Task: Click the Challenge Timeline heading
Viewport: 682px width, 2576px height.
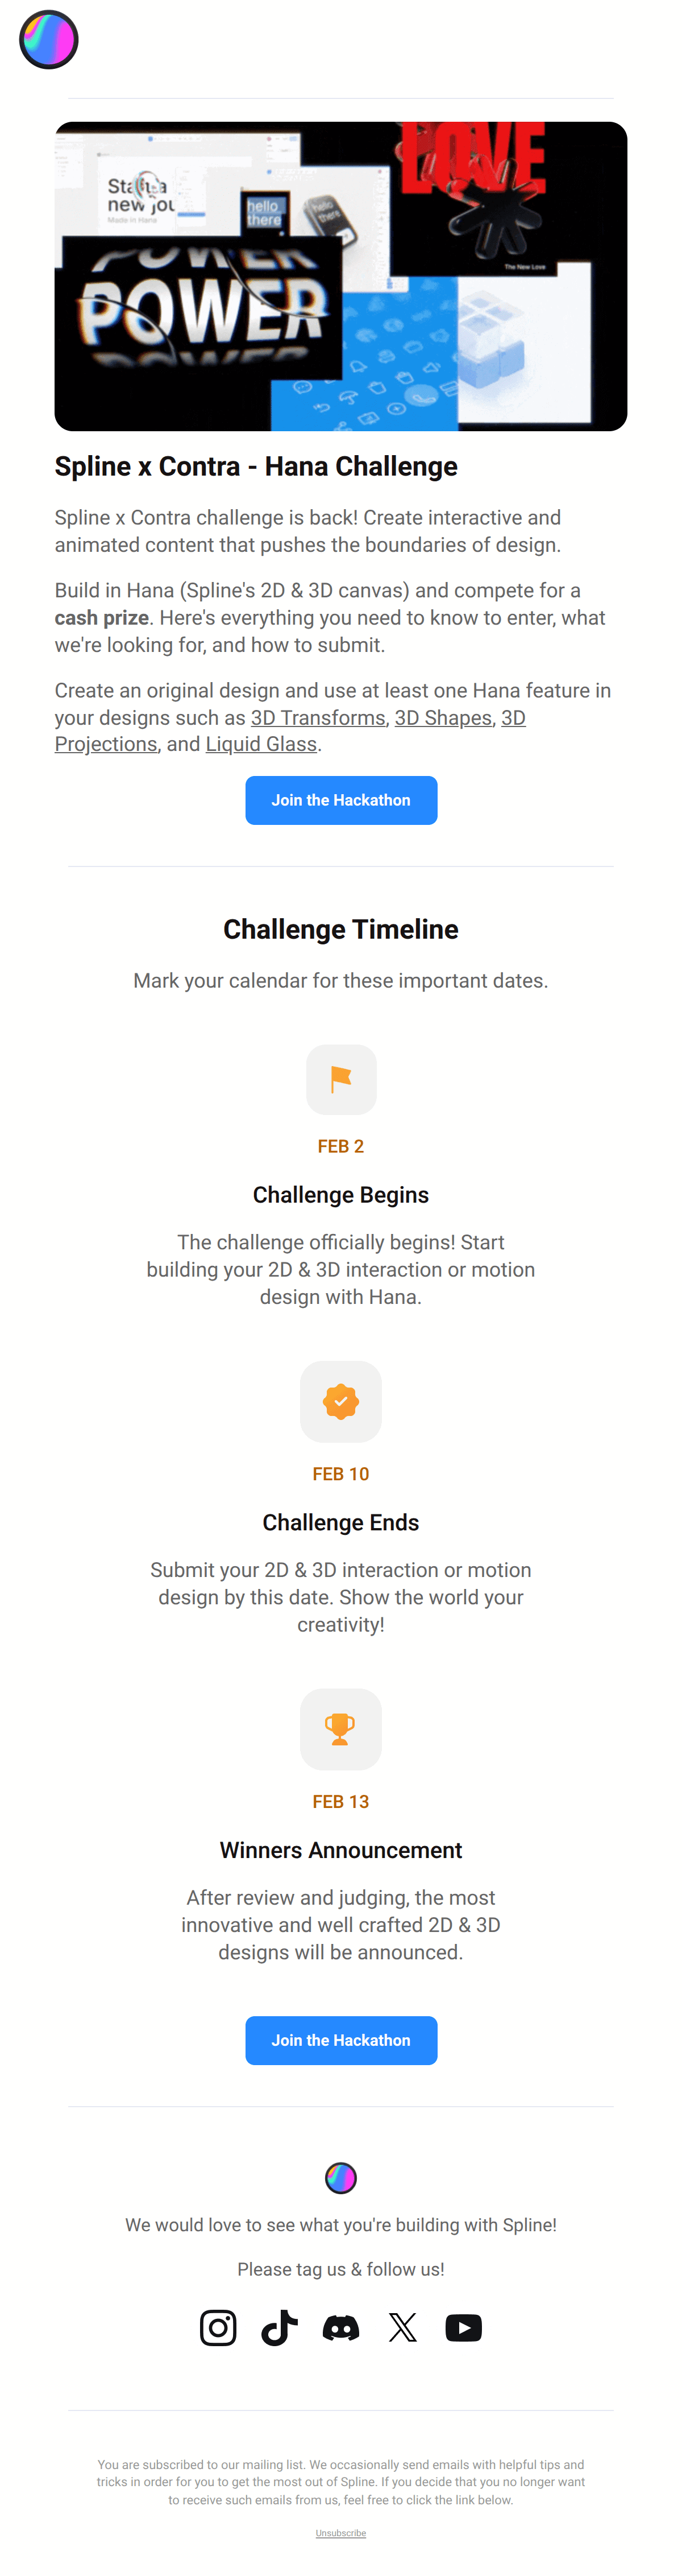Action: point(340,929)
